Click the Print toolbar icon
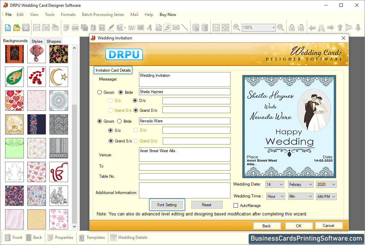The height and width of the screenshot is (245, 365). 75,28
